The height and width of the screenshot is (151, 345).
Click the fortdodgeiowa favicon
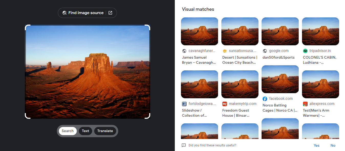pos(184,104)
